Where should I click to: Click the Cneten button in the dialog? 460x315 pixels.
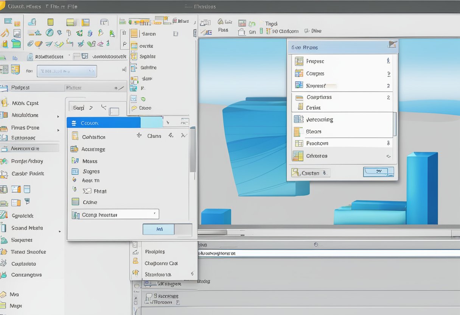311,173
